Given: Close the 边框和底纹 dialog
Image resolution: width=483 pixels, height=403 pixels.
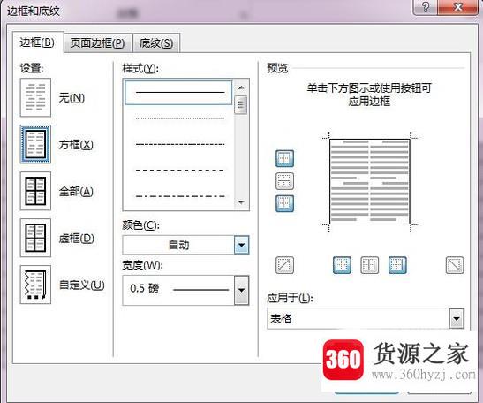Looking at the screenshot, I should point(458,7).
